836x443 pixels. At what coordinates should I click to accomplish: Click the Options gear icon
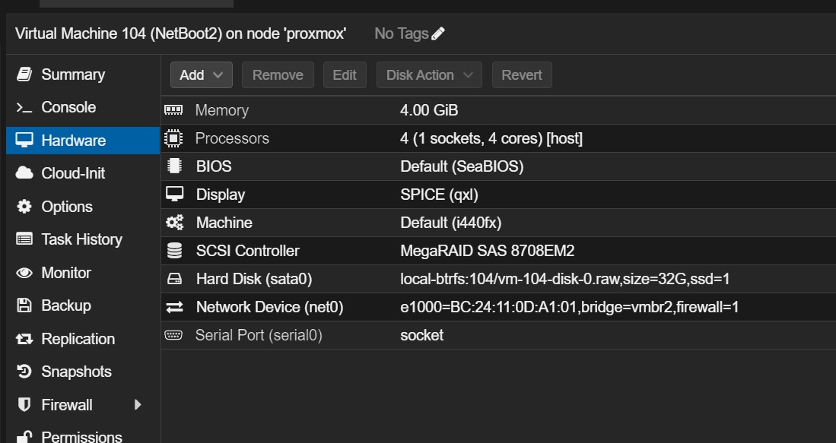tap(24, 206)
